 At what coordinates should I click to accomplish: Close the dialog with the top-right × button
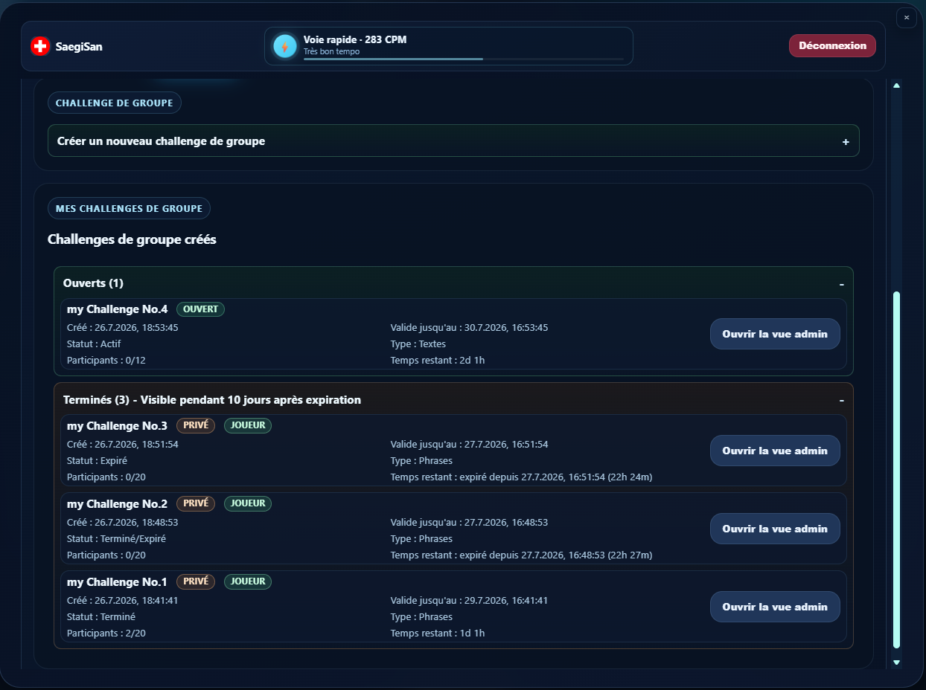pos(906,18)
